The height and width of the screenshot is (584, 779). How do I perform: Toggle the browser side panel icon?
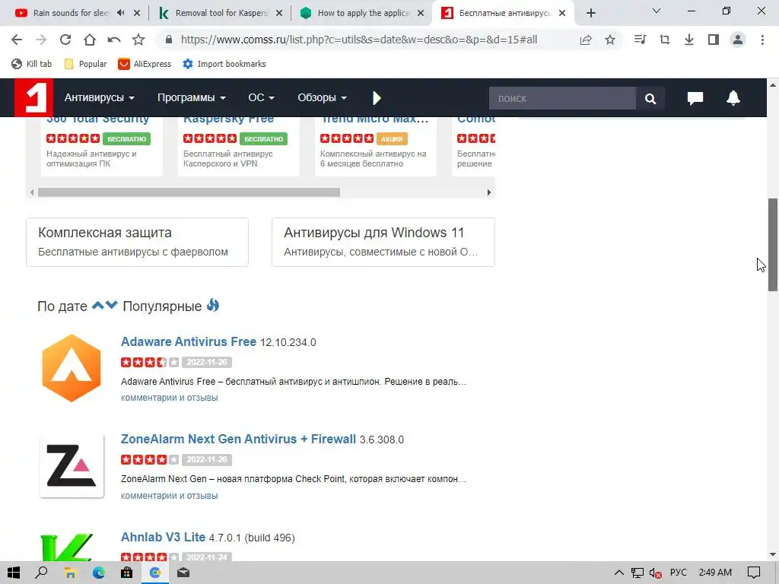[x=714, y=40]
